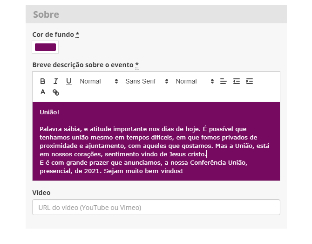The image size is (312, 244).
Task: Click the 'Vídeo' field label
Action: point(41,193)
